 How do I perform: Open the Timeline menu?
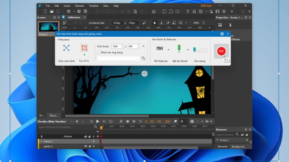coord(93,6)
